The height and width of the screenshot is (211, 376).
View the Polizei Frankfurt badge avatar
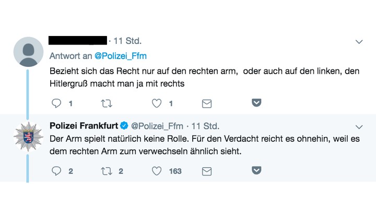(x=28, y=137)
